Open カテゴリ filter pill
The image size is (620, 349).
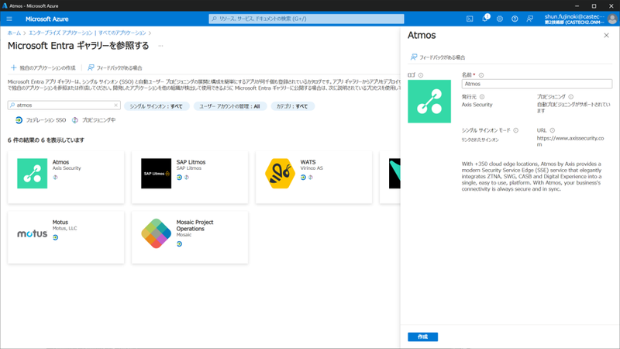[292, 106]
